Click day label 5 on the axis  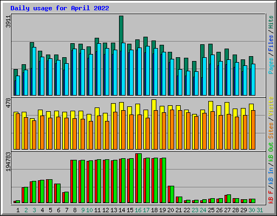tap(50, 210)
